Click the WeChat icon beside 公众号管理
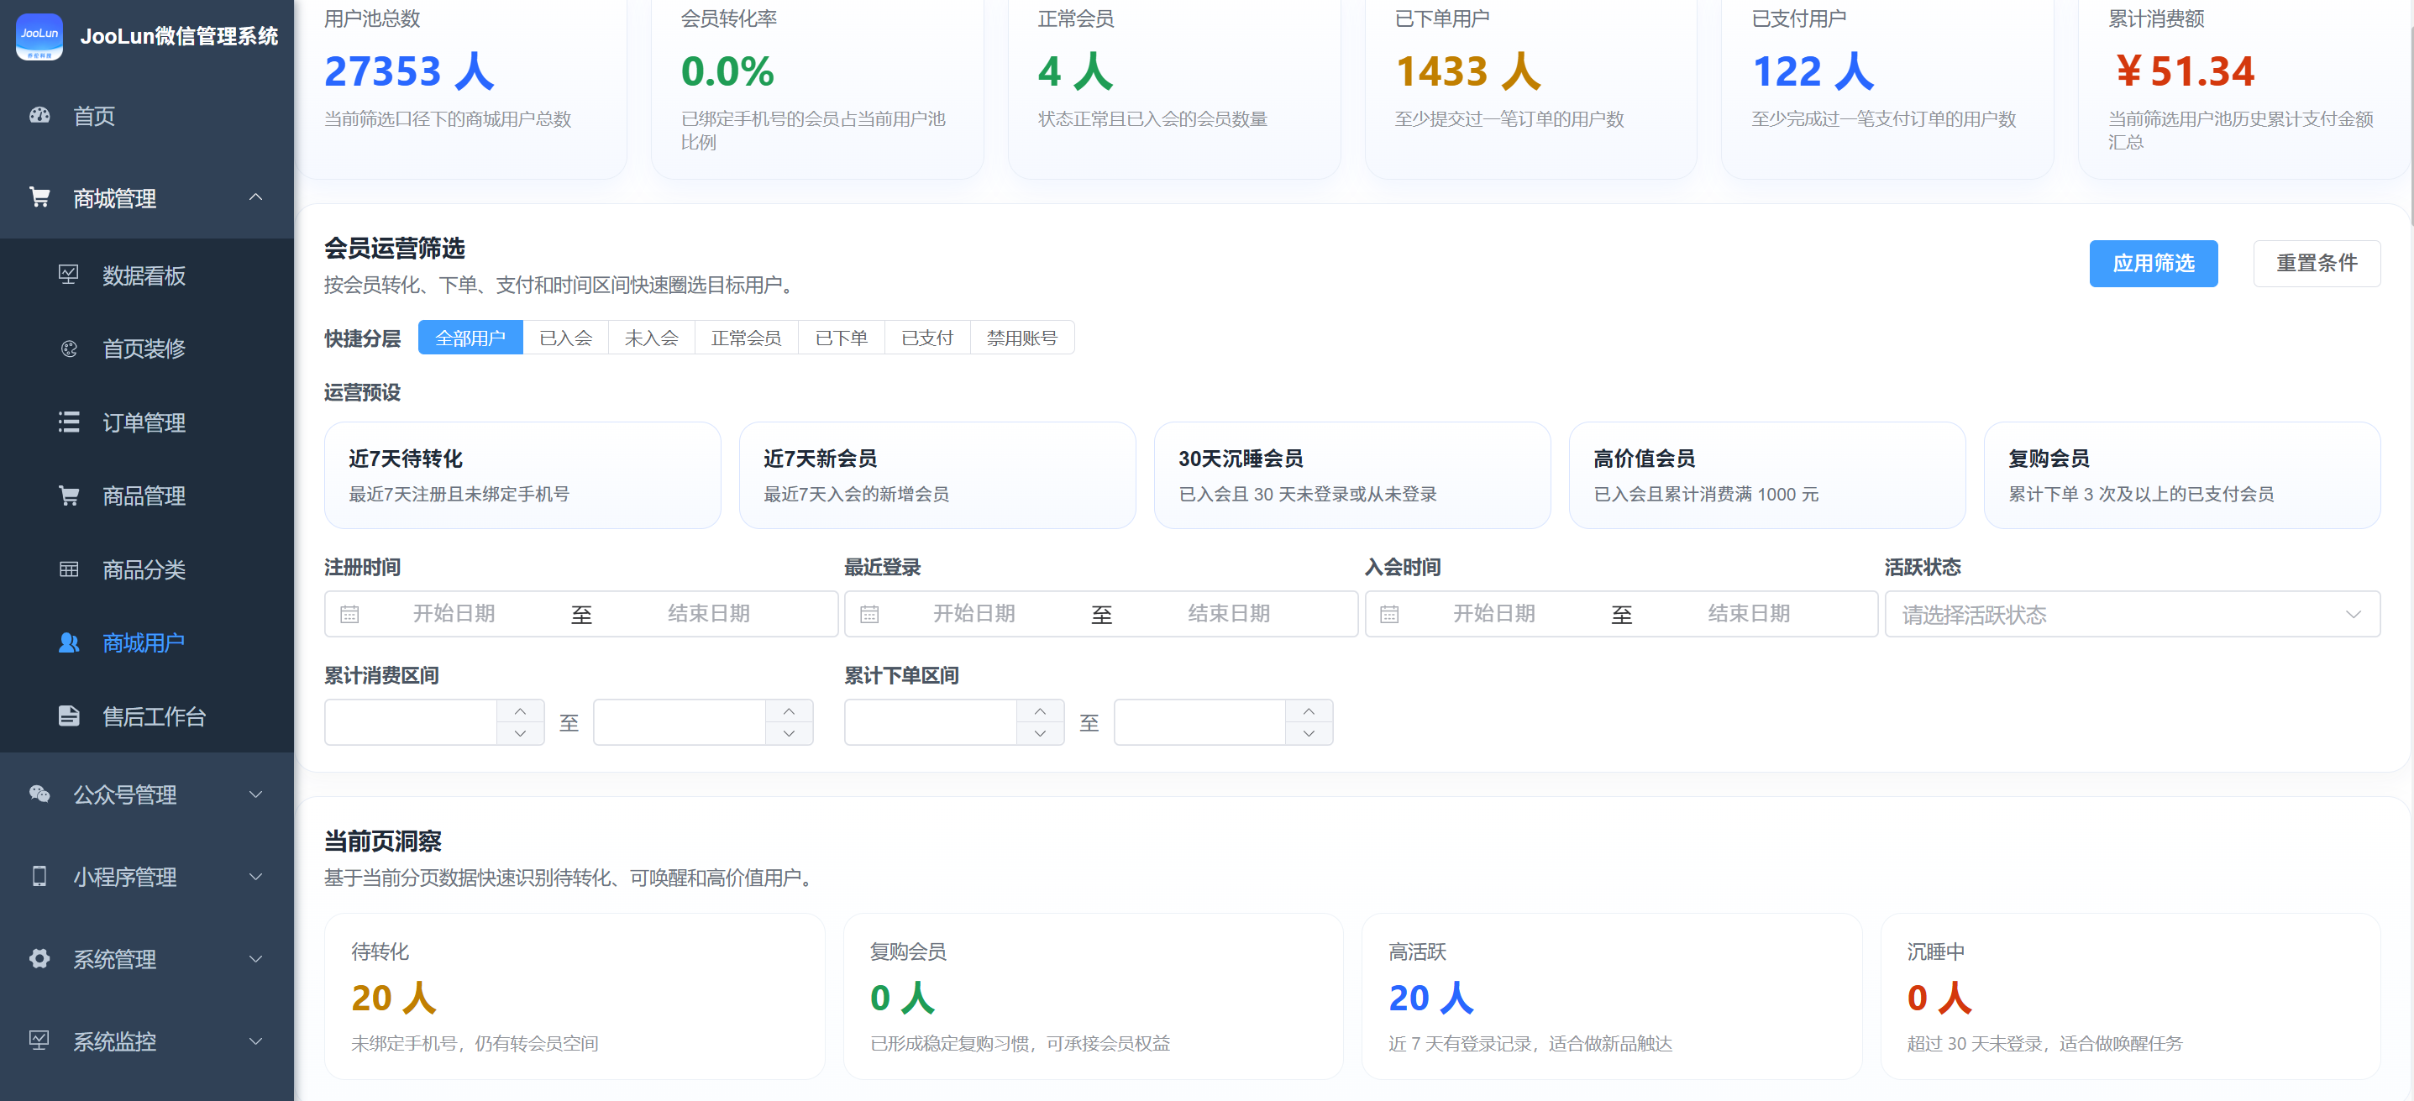The height and width of the screenshot is (1101, 2414). tap(39, 794)
